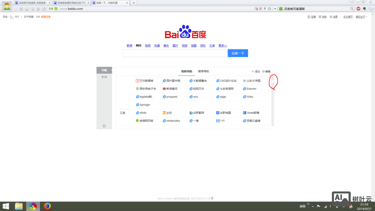Open a new tab with plus button
Image resolution: width=375 pixels, height=211 pixels.
pyautogui.click(x=134, y=3)
